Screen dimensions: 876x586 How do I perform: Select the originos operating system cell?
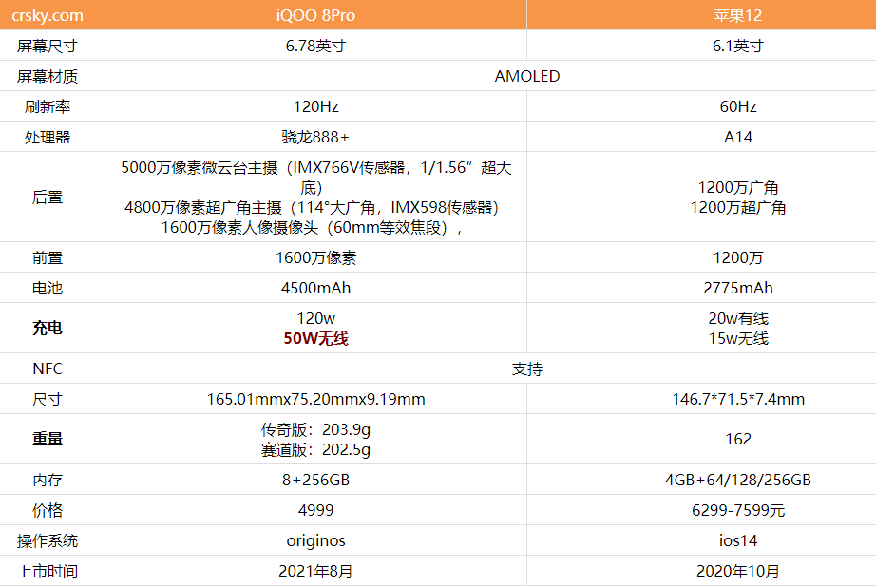coord(315,540)
